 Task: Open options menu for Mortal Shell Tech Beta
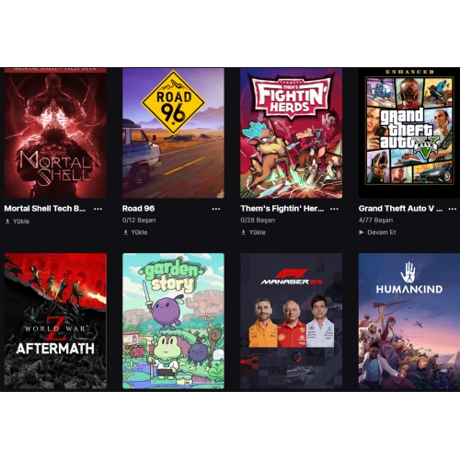[x=98, y=209]
